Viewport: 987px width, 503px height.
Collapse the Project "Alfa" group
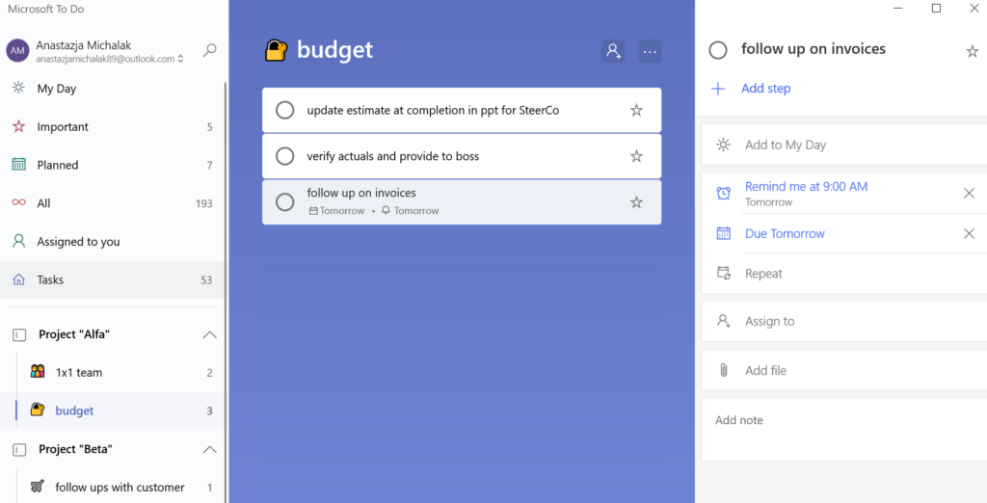[x=209, y=335]
